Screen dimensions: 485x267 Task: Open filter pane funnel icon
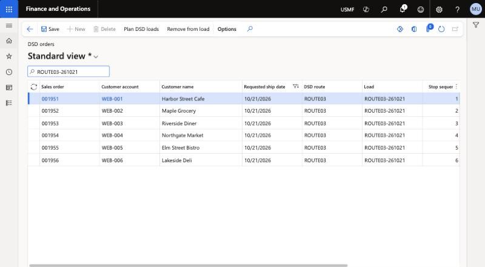476,25
